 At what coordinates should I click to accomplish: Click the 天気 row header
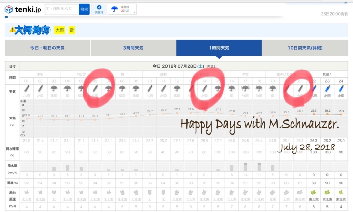(x=12, y=91)
